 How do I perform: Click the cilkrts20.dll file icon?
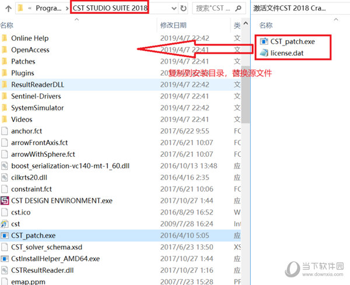[5, 177]
